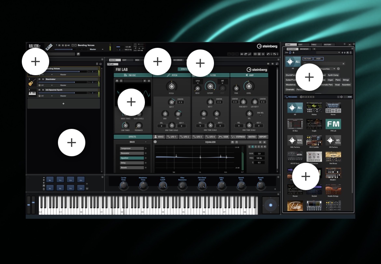Select the ALL instruments icon in MediaBay filter
This screenshot has height=264, width=381.
[x=293, y=62]
